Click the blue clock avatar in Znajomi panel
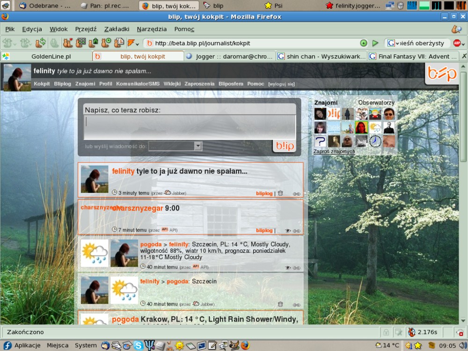 point(375,141)
